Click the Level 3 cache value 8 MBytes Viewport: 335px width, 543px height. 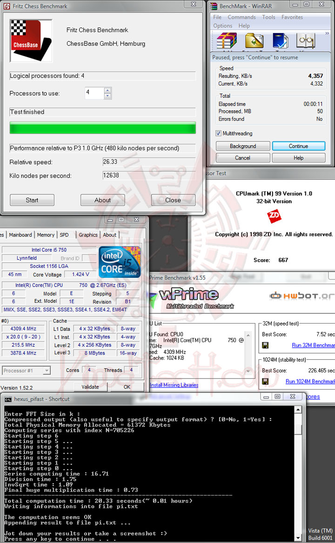point(94,353)
